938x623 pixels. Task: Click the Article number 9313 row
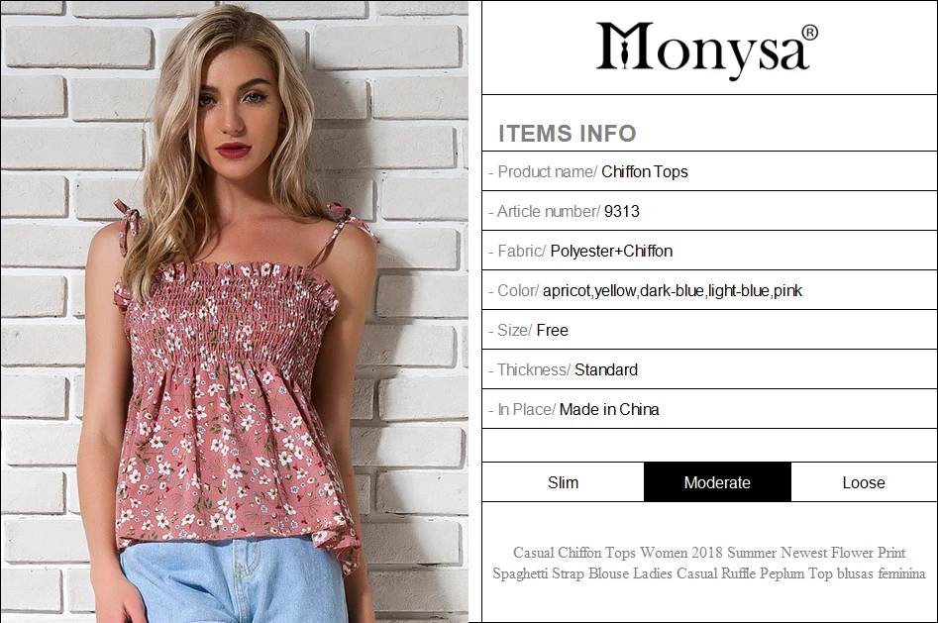click(709, 211)
